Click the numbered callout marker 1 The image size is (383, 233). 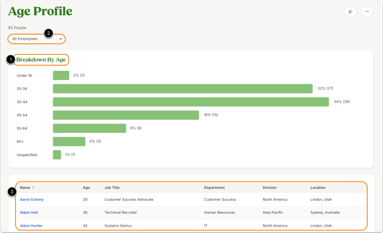click(x=10, y=59)
